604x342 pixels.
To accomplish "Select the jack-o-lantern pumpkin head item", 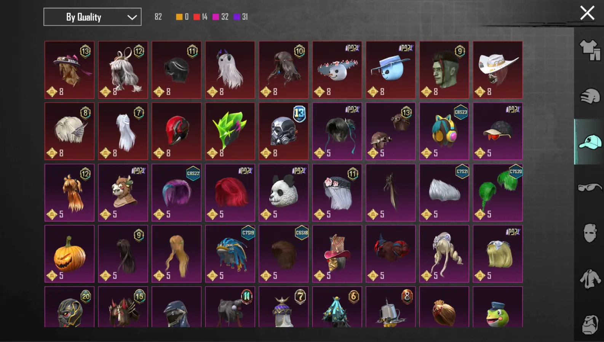I will click(69, 254).
